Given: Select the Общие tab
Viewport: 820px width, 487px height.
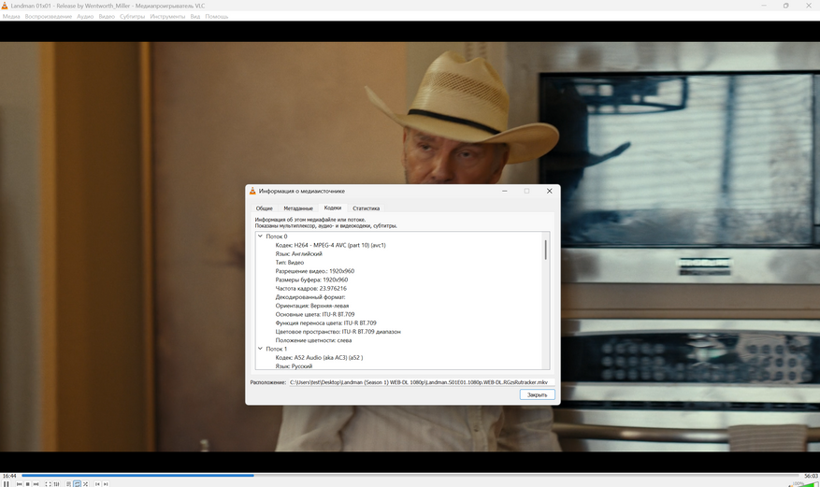Looking at the screenshot, I should point(265,208).
